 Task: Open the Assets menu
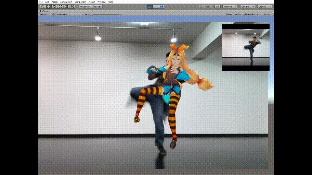pos(54,2)
